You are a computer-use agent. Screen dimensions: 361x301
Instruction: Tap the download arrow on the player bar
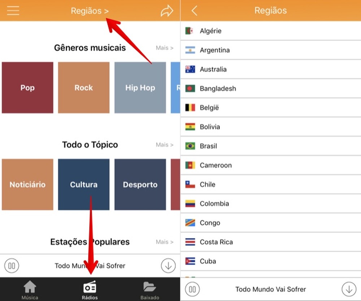[x=168, y=266]
